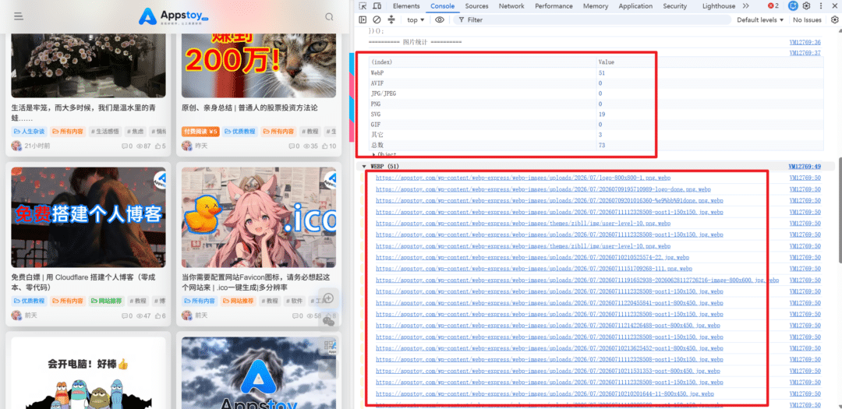842x409 pixels.
Task: Open the Performance tab
Action: point(554,6)
